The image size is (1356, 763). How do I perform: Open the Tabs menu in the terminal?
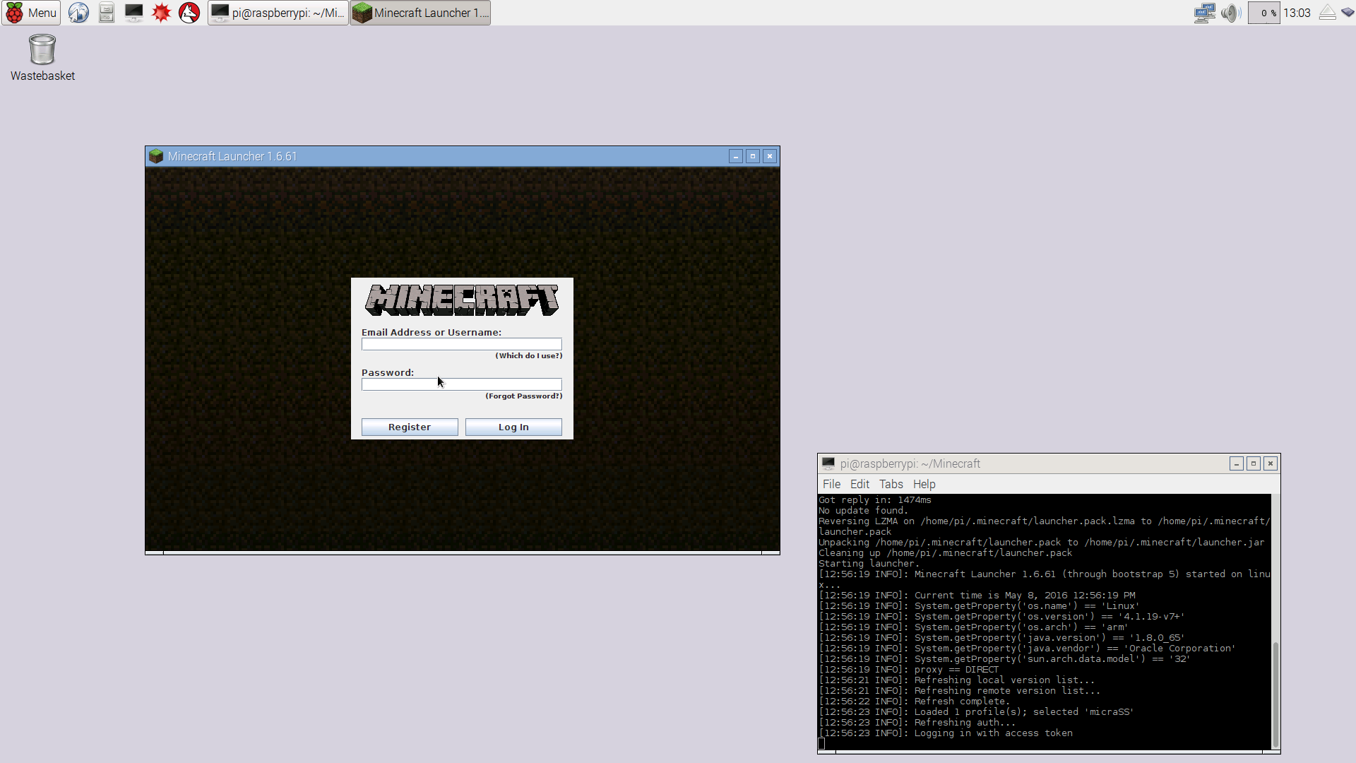(x=891, y=484)
